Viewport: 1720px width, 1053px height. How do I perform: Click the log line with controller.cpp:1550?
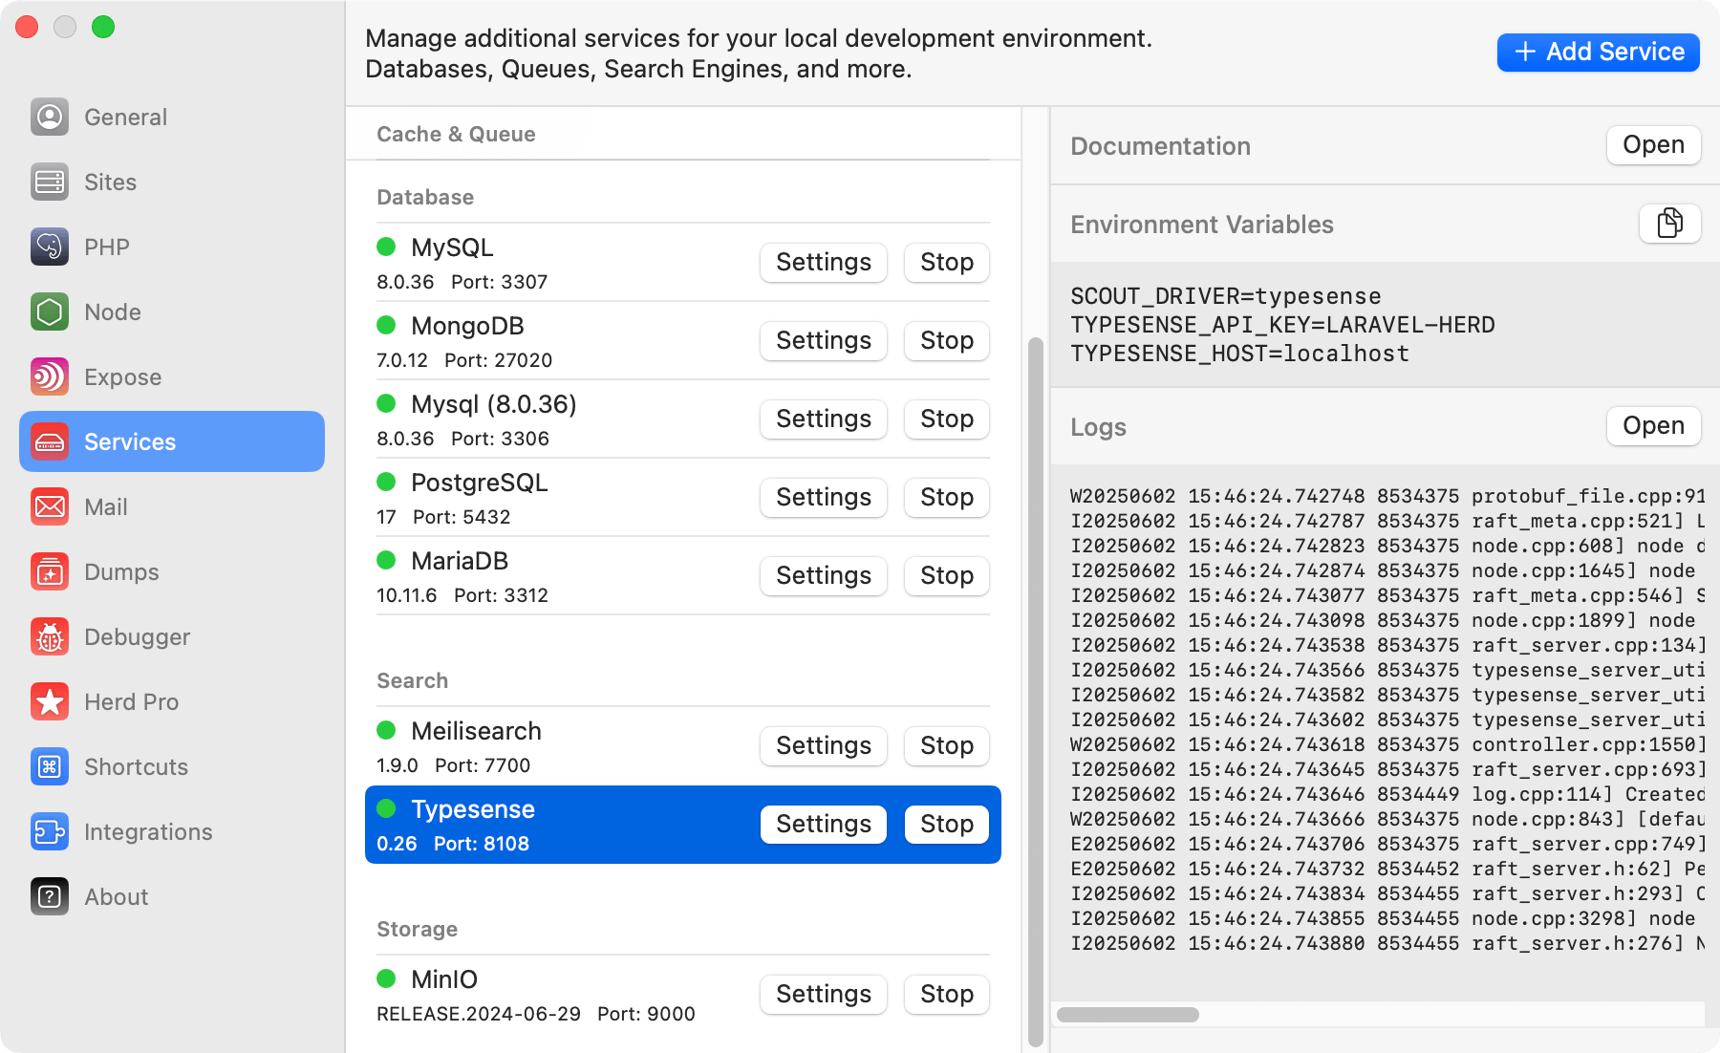click(1387, 744)
